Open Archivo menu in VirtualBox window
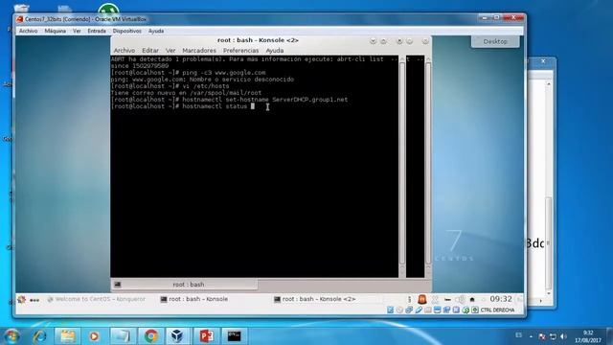Image resolution: width=613 pixels, height=345 pixels. 28,31
